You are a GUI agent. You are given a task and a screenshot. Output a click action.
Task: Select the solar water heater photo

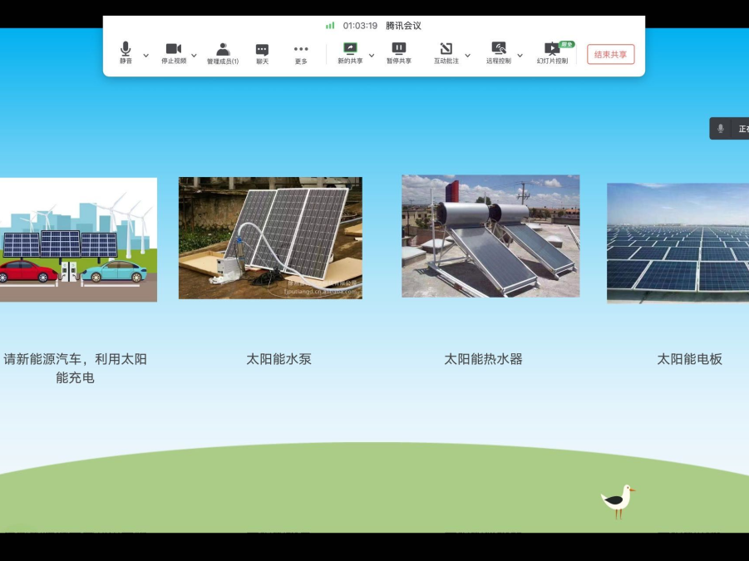coord(490,236)
